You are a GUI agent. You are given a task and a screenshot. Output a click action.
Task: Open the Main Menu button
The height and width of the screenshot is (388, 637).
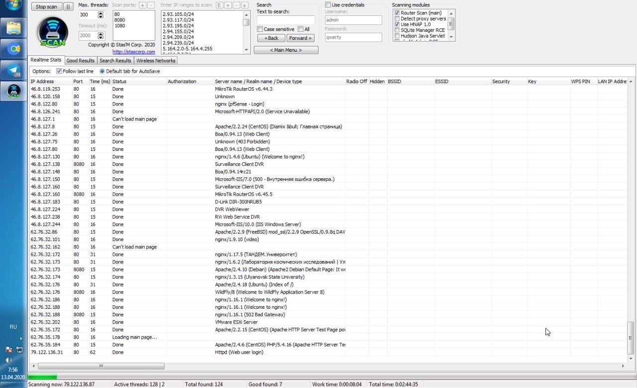(x=286, y=50)
